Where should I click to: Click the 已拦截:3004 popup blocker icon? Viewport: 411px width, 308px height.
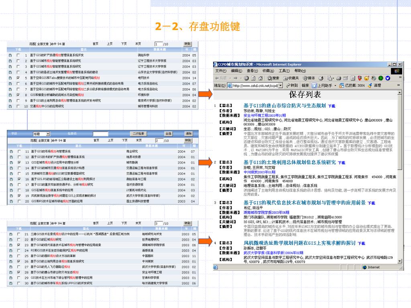[342, 85]
